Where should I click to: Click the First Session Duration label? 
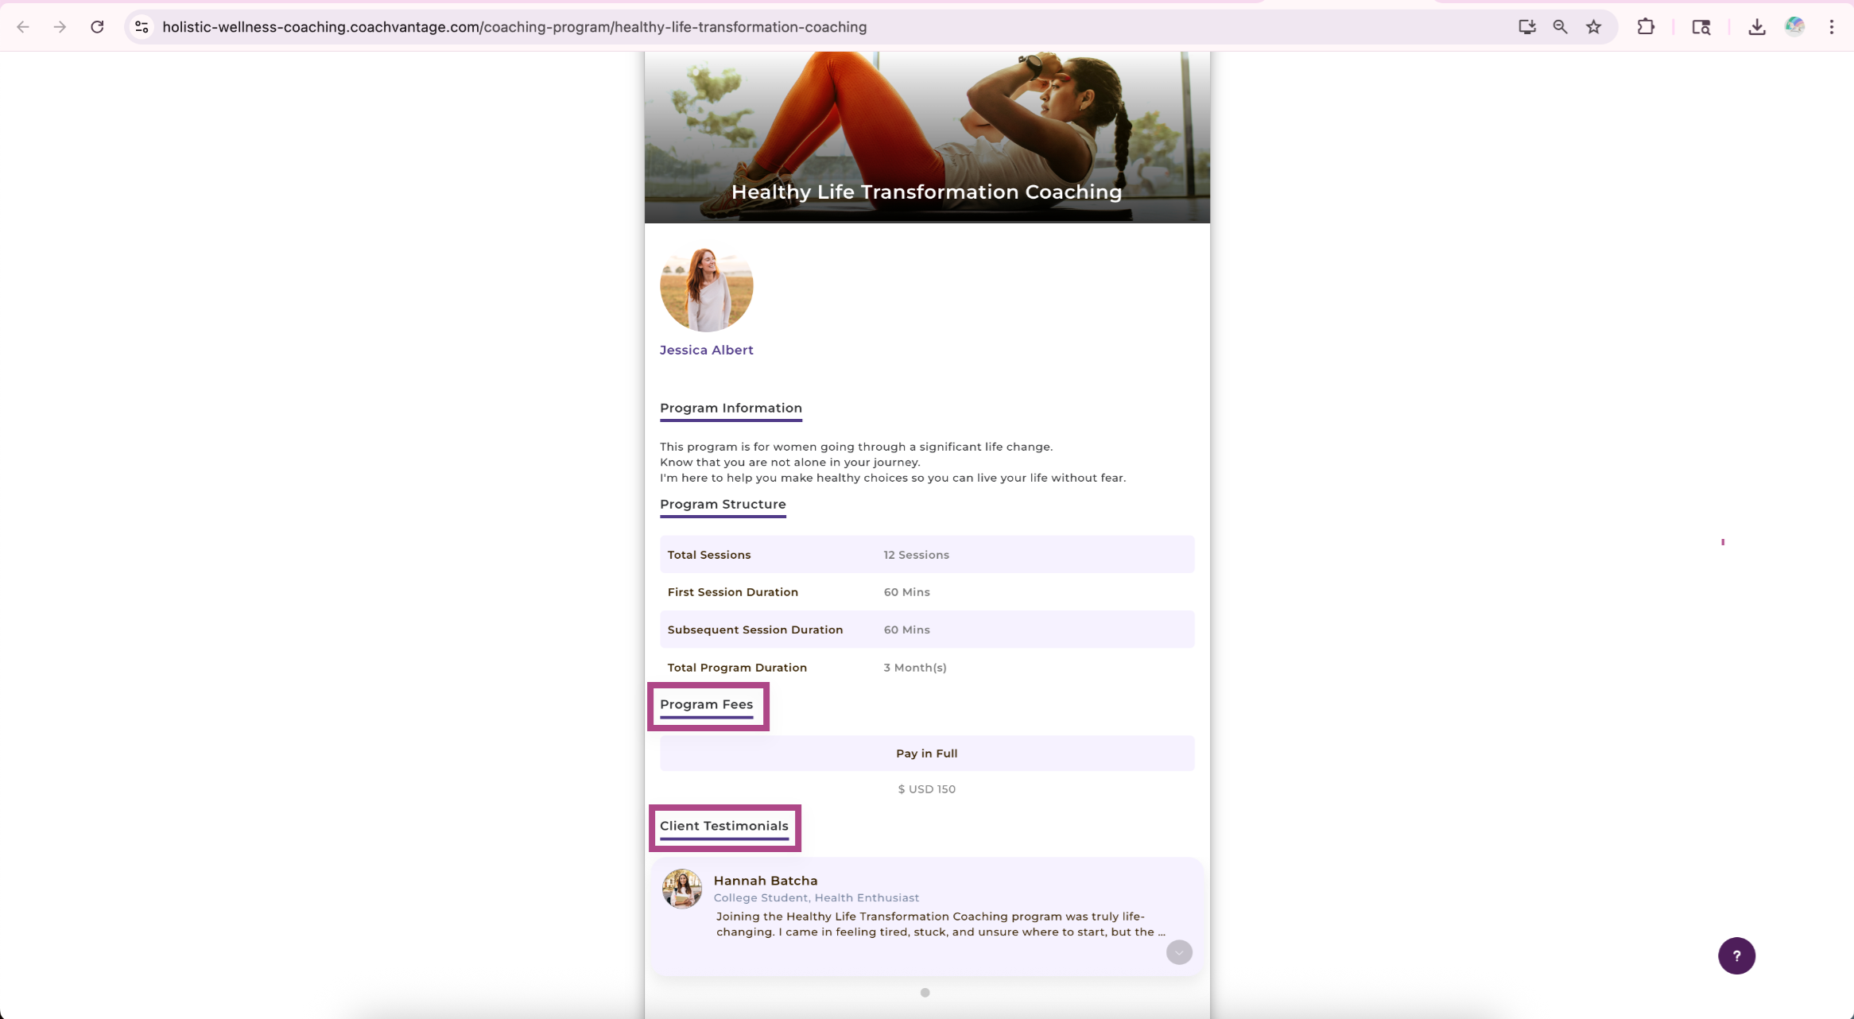pos(732,592)
